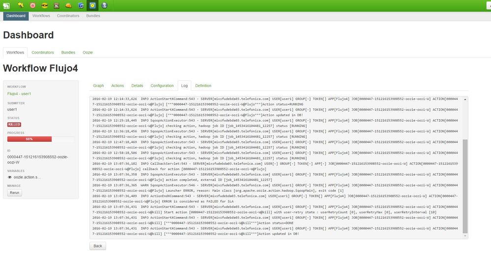Screen dimensions: 491x253
Task: Switch to the Oozie dashboard tab
Action: coord(87,52)
